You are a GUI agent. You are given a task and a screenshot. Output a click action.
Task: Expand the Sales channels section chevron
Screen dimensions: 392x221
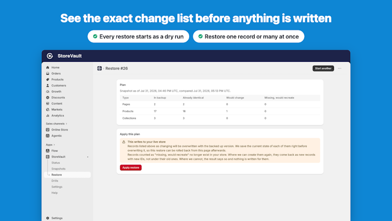[66, 124]
